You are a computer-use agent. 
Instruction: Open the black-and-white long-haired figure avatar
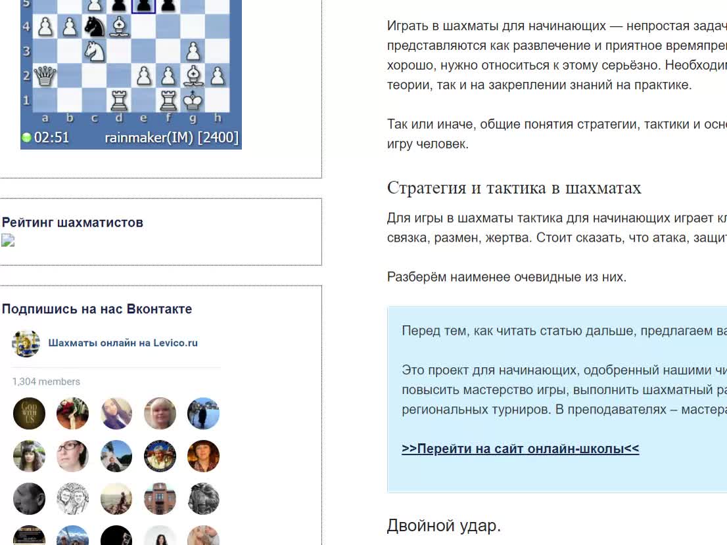pos(204,499)
